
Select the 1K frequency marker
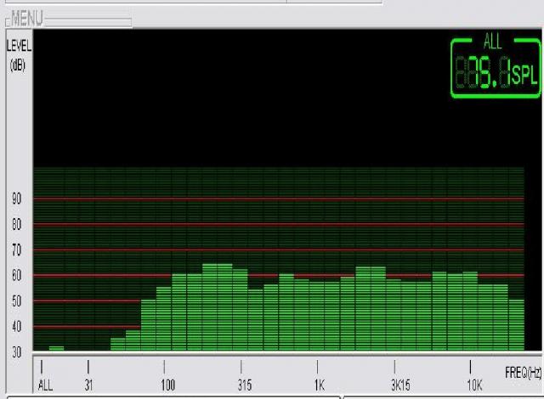[x=319, y=385]
